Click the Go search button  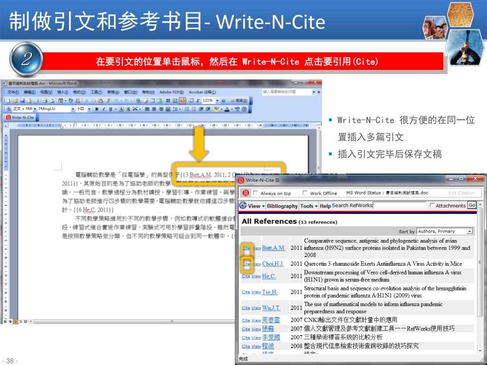click(472, 205)
